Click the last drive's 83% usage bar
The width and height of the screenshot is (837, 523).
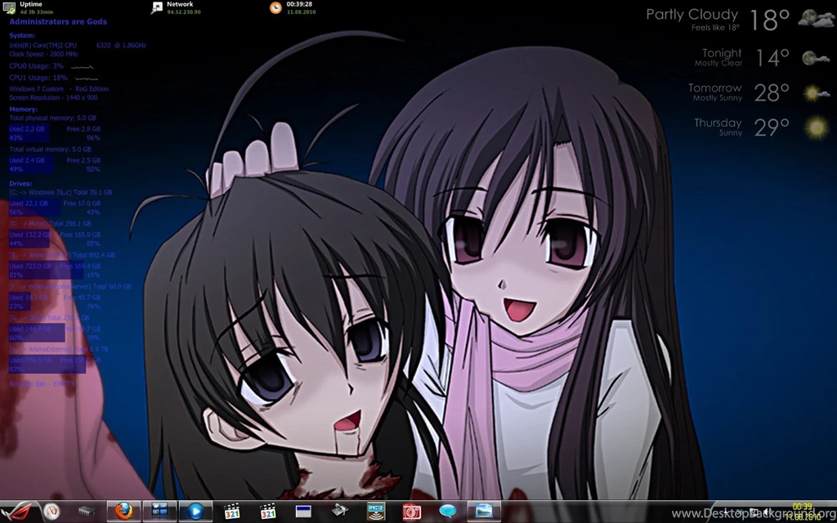(x=47, y=365)
